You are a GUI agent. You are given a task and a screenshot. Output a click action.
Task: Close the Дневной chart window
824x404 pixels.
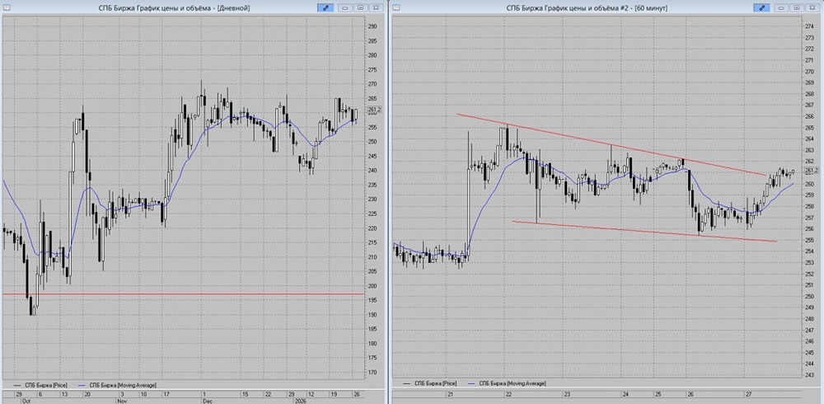click(376, 8)
